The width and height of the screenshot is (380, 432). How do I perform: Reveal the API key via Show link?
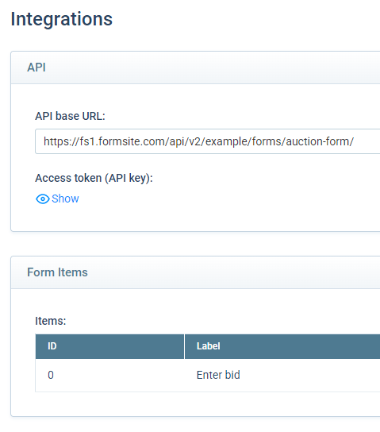tap(65, 199)
